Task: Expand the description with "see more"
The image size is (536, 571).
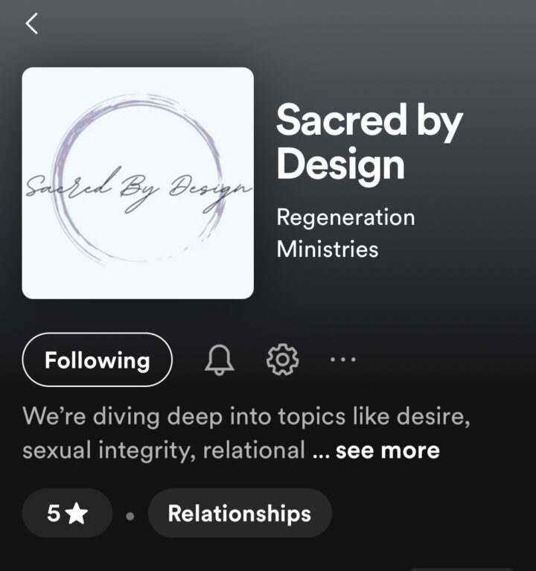Action: [x=388, y=450]
